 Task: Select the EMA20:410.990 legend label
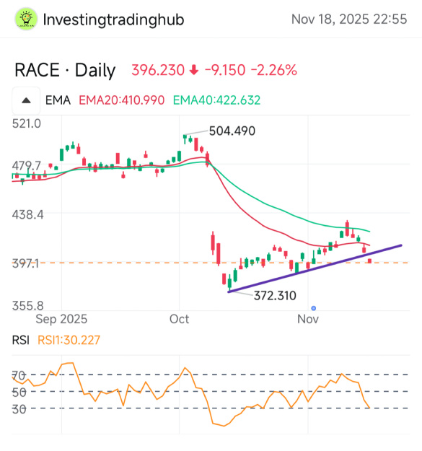tap(122, 100)
